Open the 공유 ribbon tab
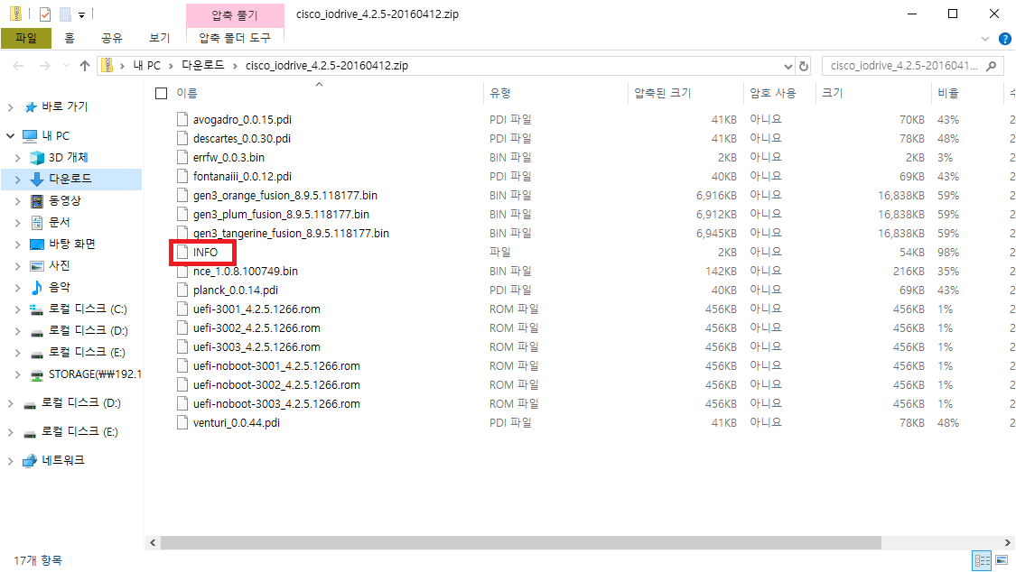 pyautogui.click(x=111, y=38)
